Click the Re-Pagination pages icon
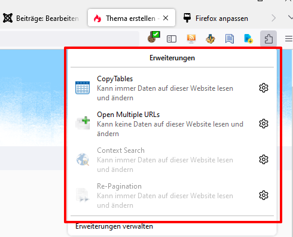The width and height of the screenshot is (293, 237). point(83,195)
